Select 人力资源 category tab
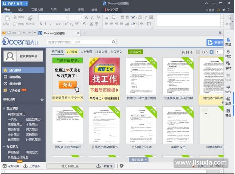Image resolution: width=235 pixels, height=174 pixels. 86,52
